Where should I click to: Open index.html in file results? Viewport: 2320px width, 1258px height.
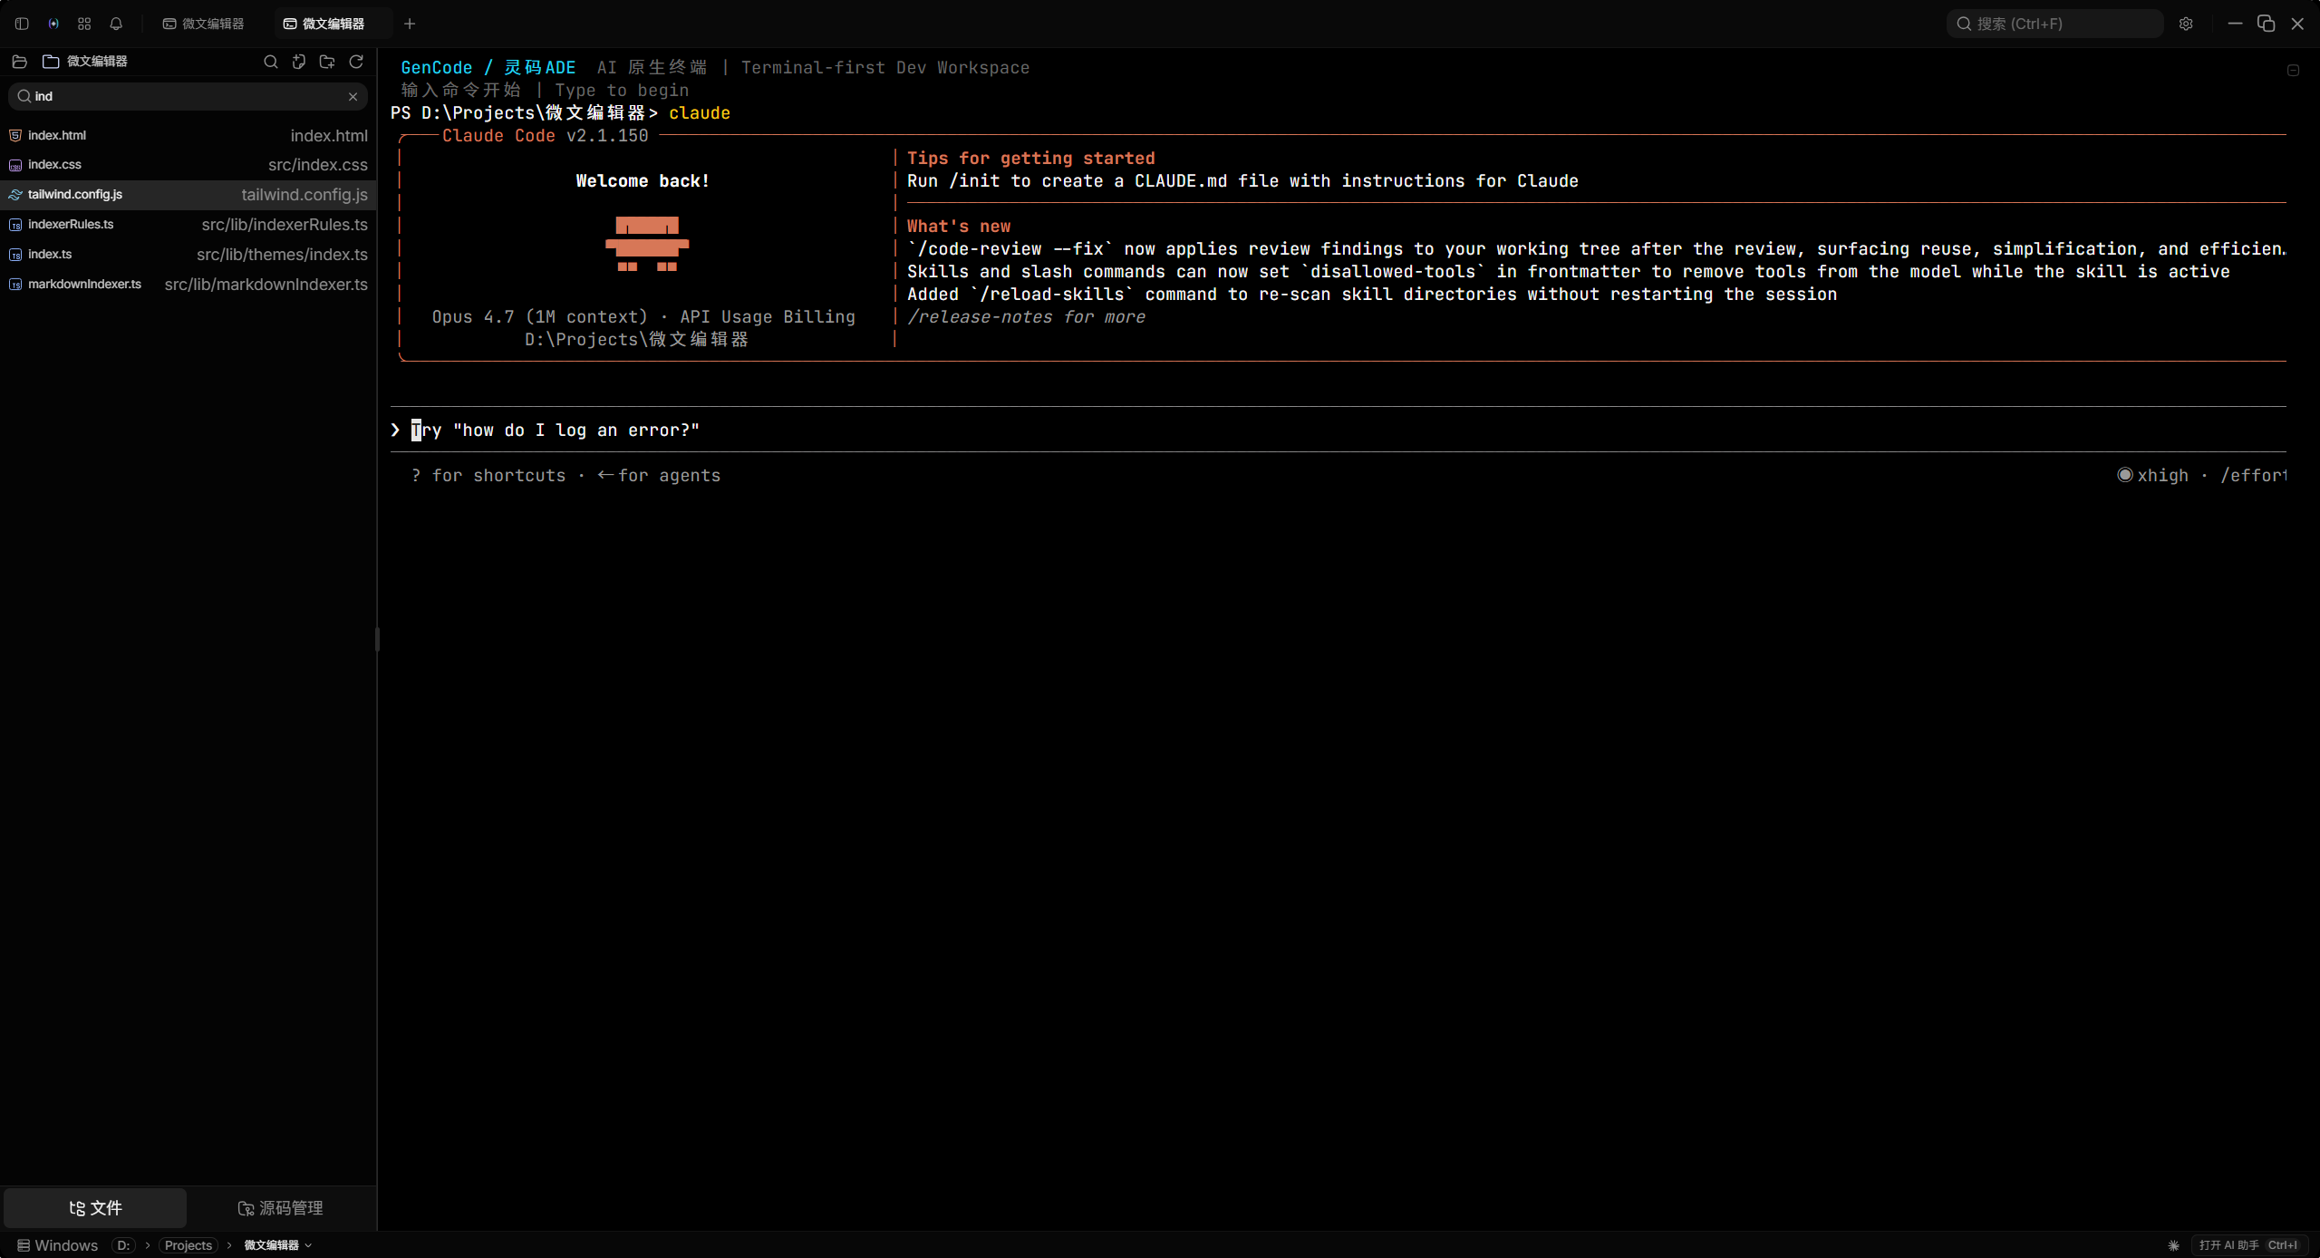(188, 135)
